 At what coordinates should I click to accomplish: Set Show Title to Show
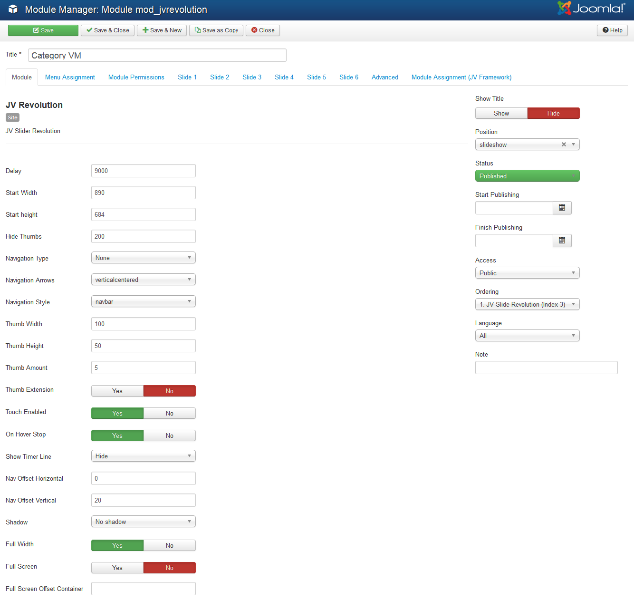click(x=501, y=113)
